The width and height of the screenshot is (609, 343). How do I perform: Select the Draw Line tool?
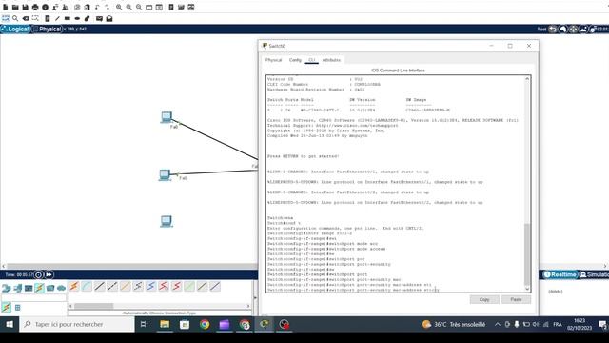click(x=57, y=18)
